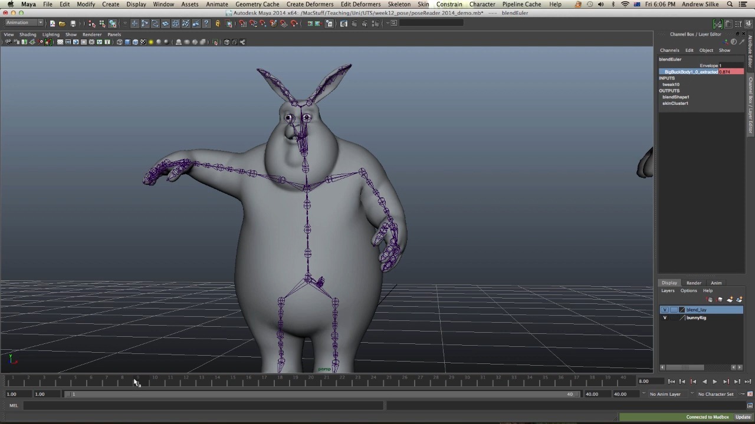Click the IPR render icon
Screen dimensions: 755x424
(x=365, y=24)
